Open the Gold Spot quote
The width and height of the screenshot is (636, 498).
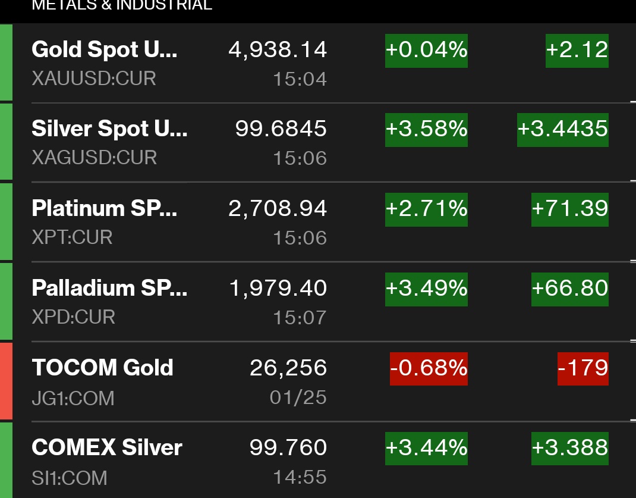(x=105, y=49)
